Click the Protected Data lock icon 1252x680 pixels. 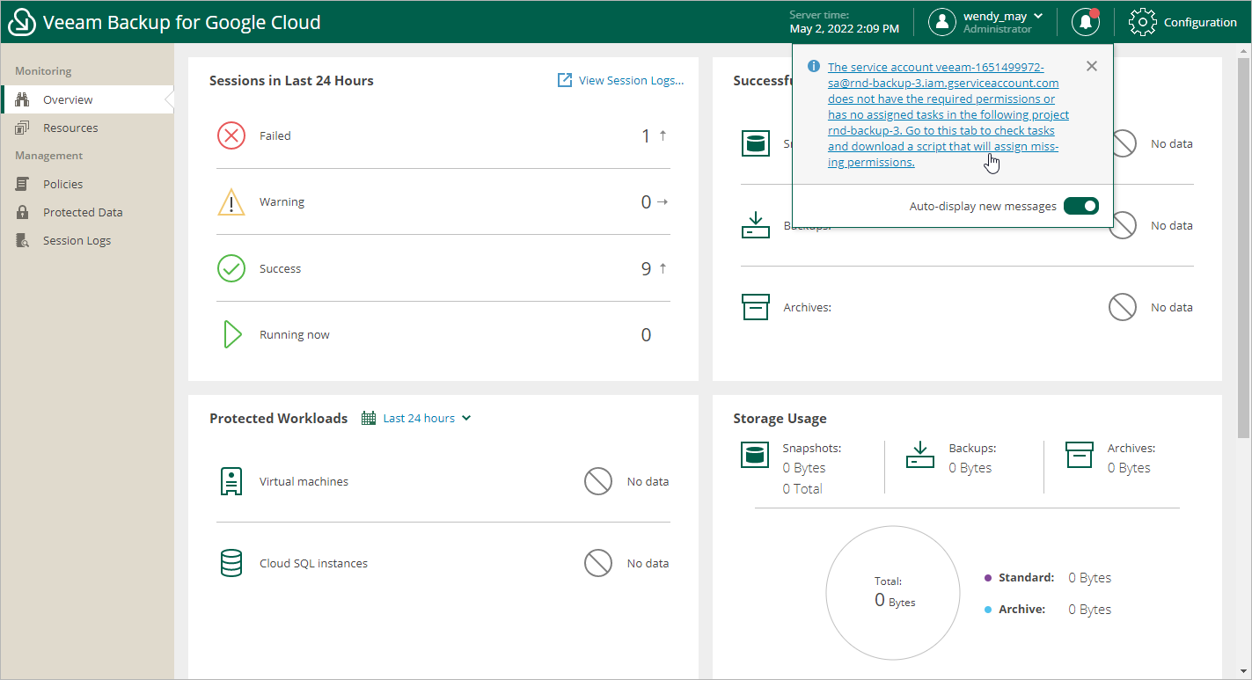click(23, 212)
